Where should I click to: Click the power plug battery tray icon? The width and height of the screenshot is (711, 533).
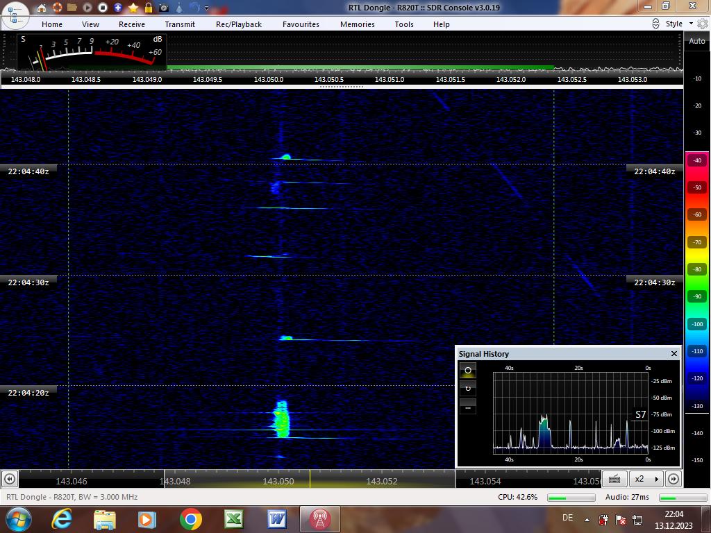click(603, 519)
